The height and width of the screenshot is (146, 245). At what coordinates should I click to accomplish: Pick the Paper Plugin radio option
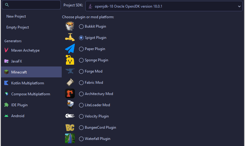click(81, 49)
